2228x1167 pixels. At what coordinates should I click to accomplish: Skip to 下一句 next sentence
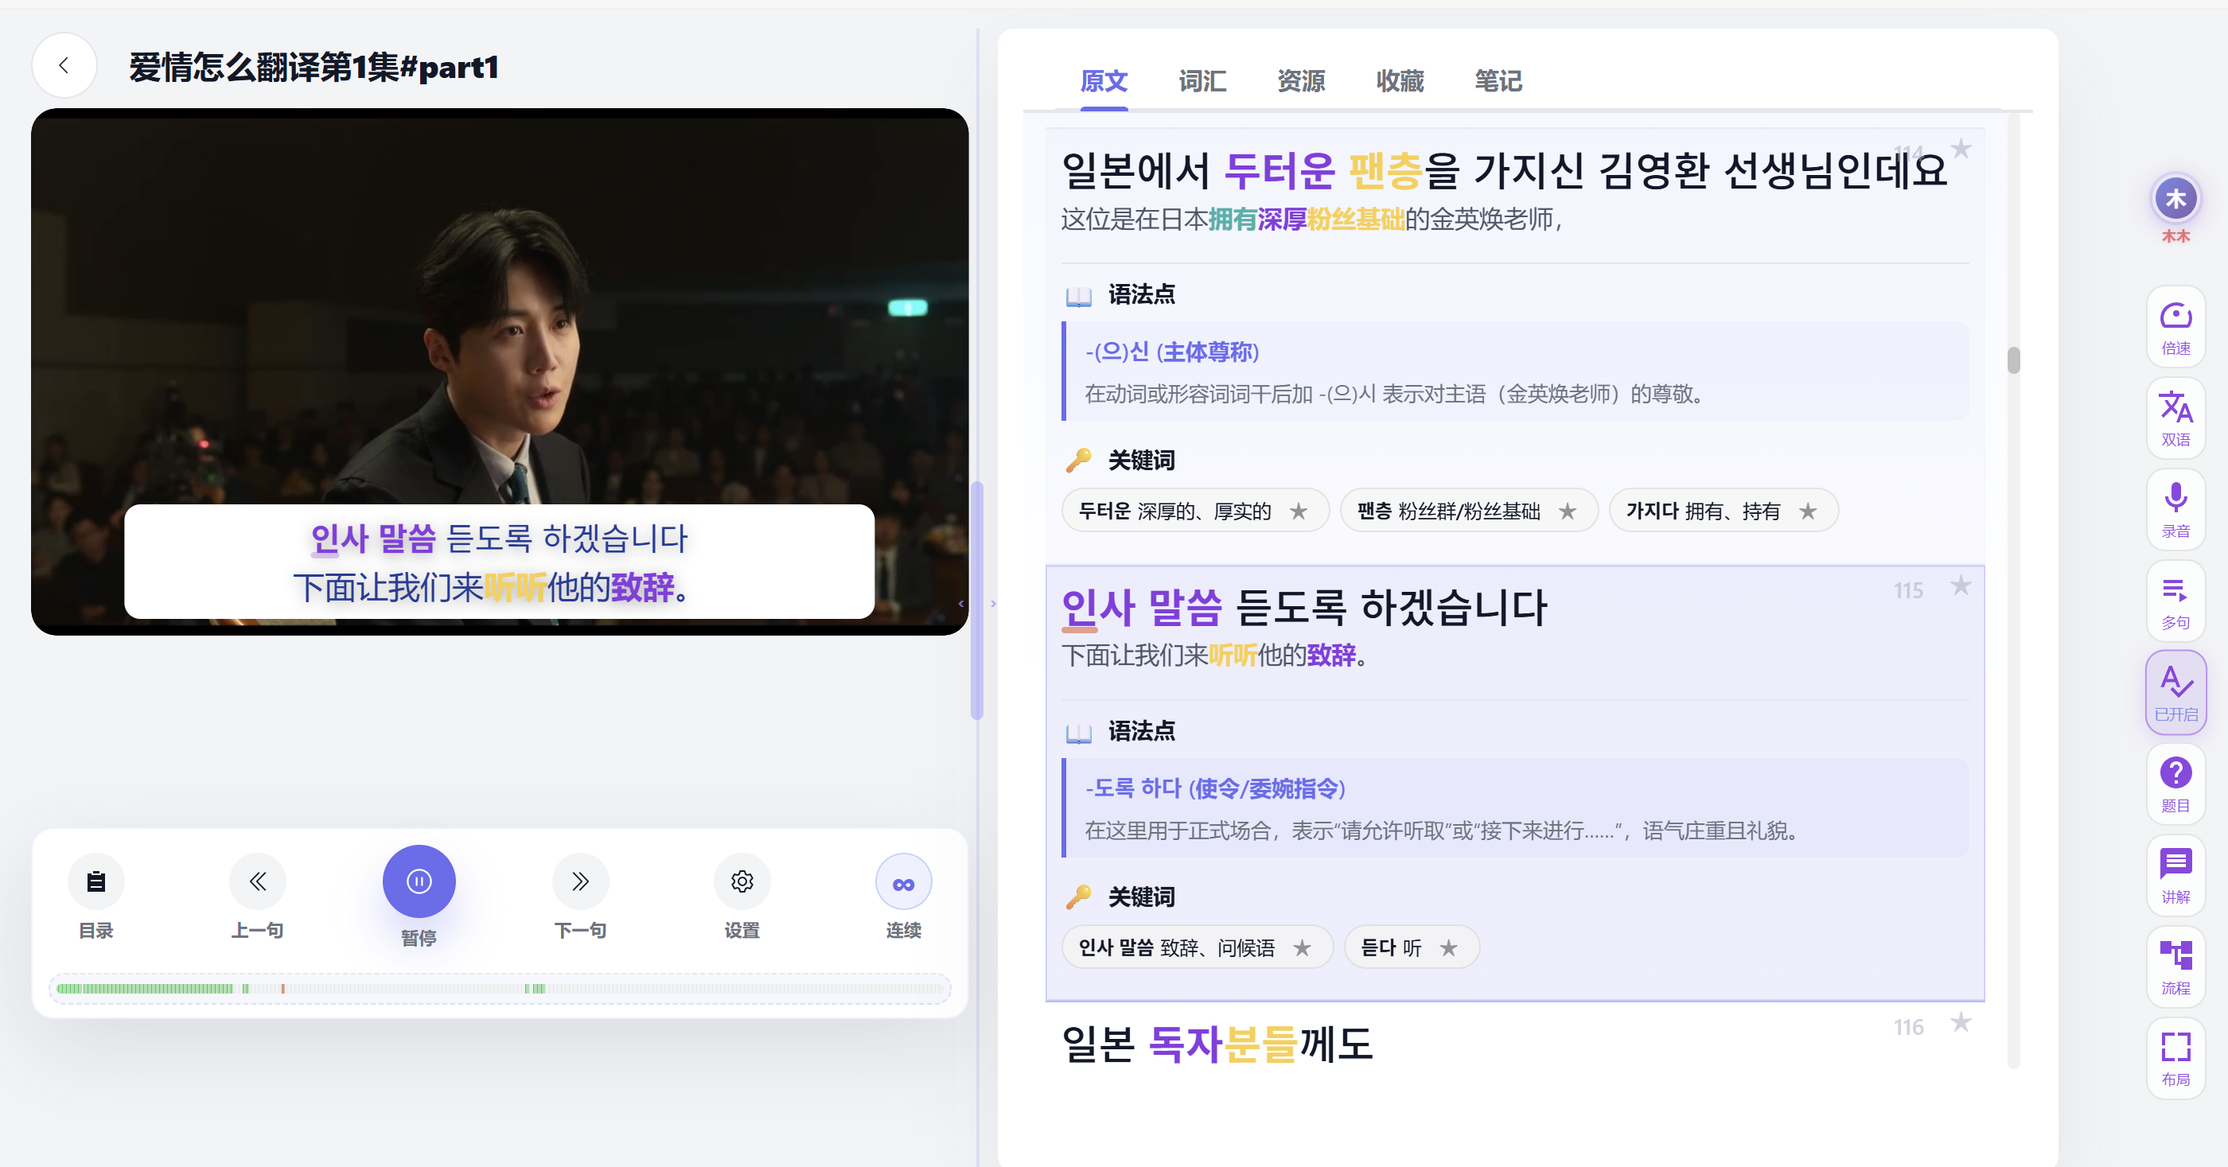(x=580, y=881)
